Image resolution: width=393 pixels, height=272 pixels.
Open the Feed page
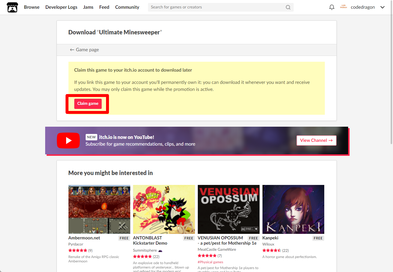[x=104, y=7]
